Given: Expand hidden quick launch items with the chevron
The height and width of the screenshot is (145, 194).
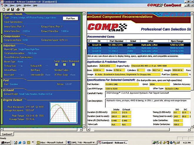Looking at the screenshot, I should [33, 142].
